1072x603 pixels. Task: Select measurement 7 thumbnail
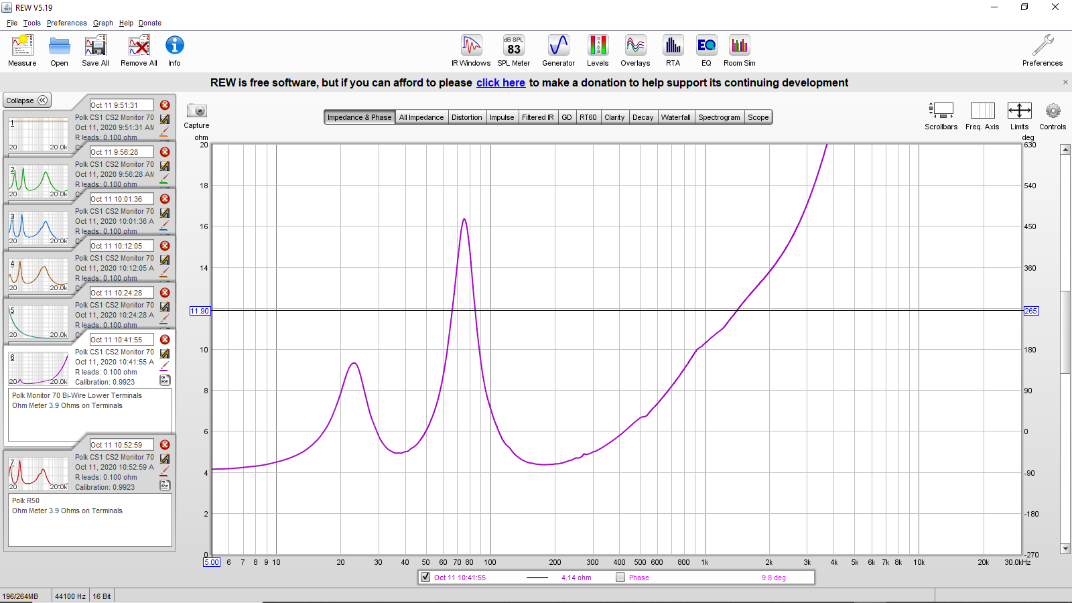coord(38,473)
